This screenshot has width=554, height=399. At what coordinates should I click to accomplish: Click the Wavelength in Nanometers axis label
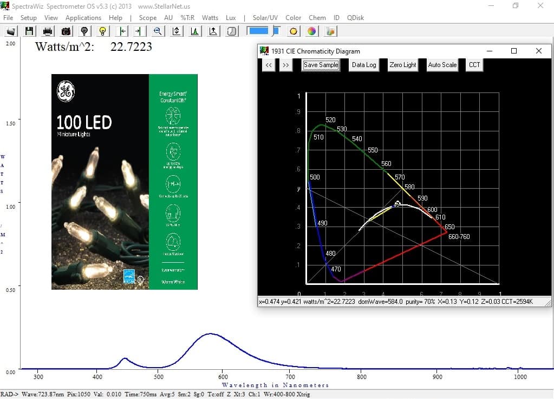[x=275, y=385]
